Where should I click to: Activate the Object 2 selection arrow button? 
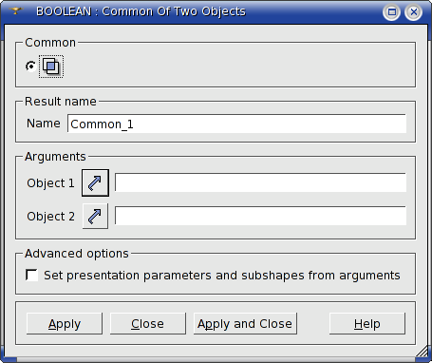(x=95, y=216)
